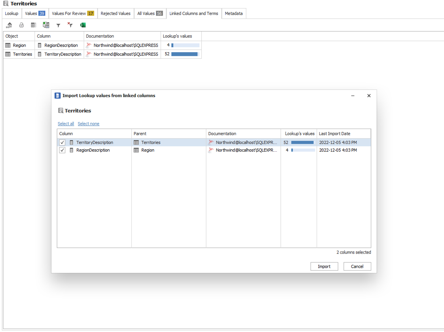This screenshot has height=332, width=444.
Task: Open the Rejected Values tab
Action: coord(115,13)
